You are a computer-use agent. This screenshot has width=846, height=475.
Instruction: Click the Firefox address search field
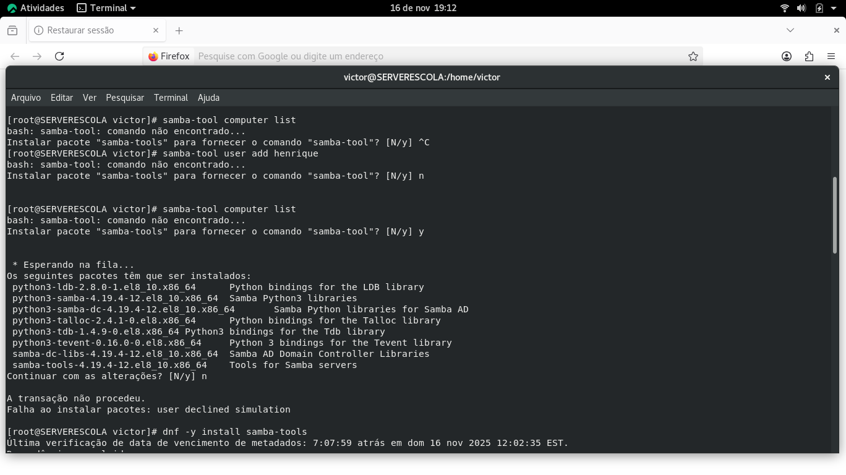point(433,56)
